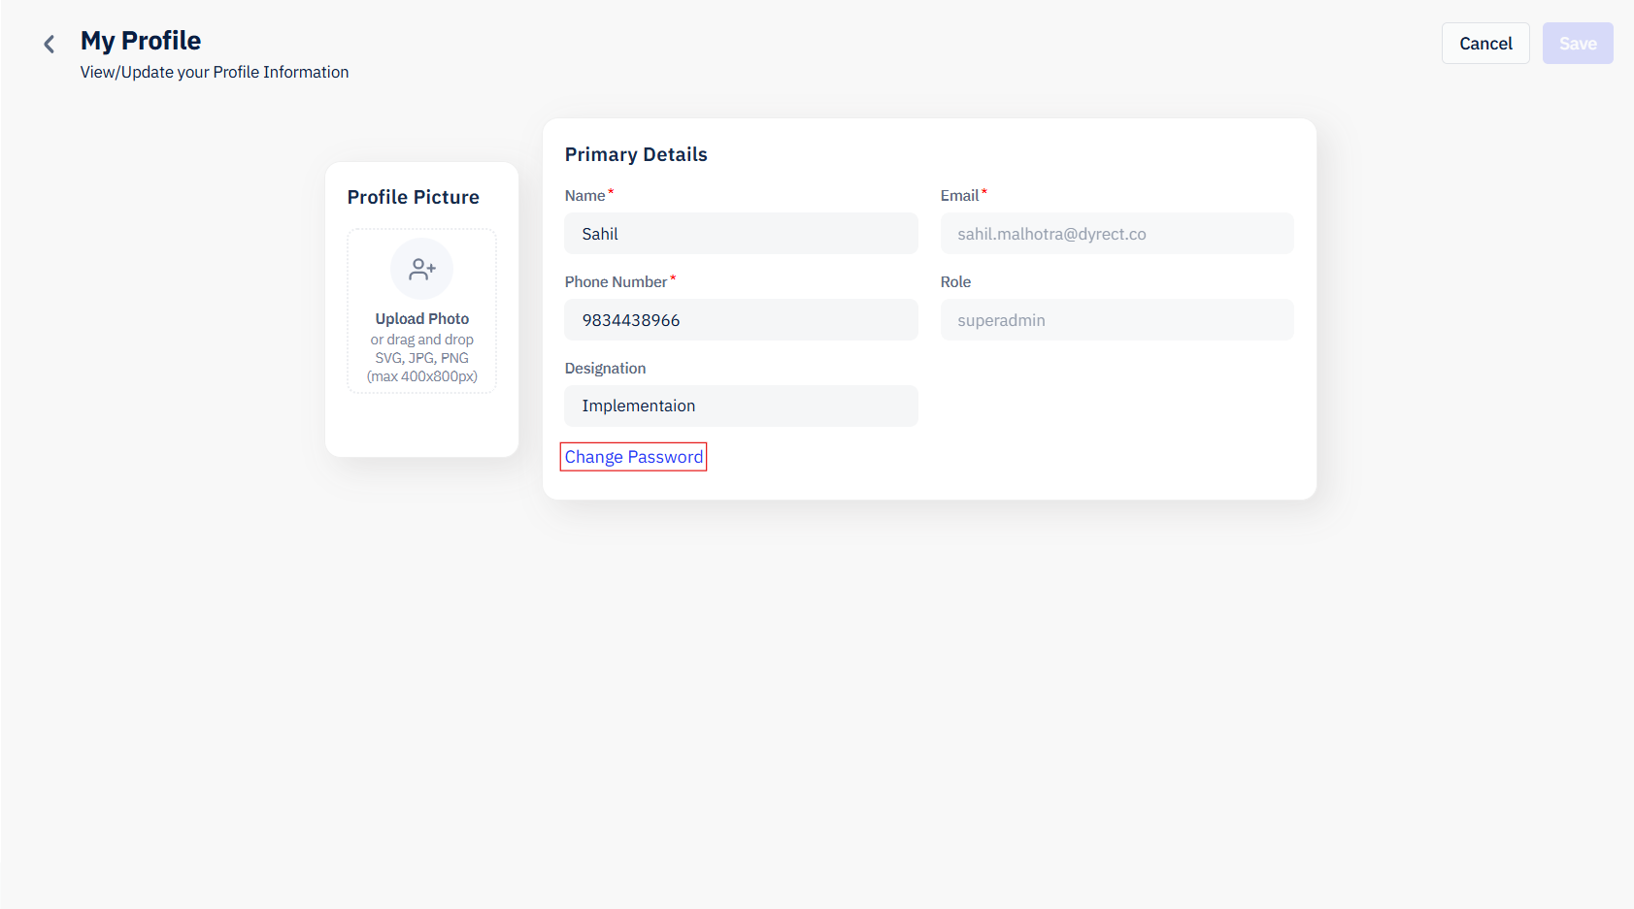Go back using the arrow beside My Profile
This screenshot has height=909, width=1634.
click(49, 44)
